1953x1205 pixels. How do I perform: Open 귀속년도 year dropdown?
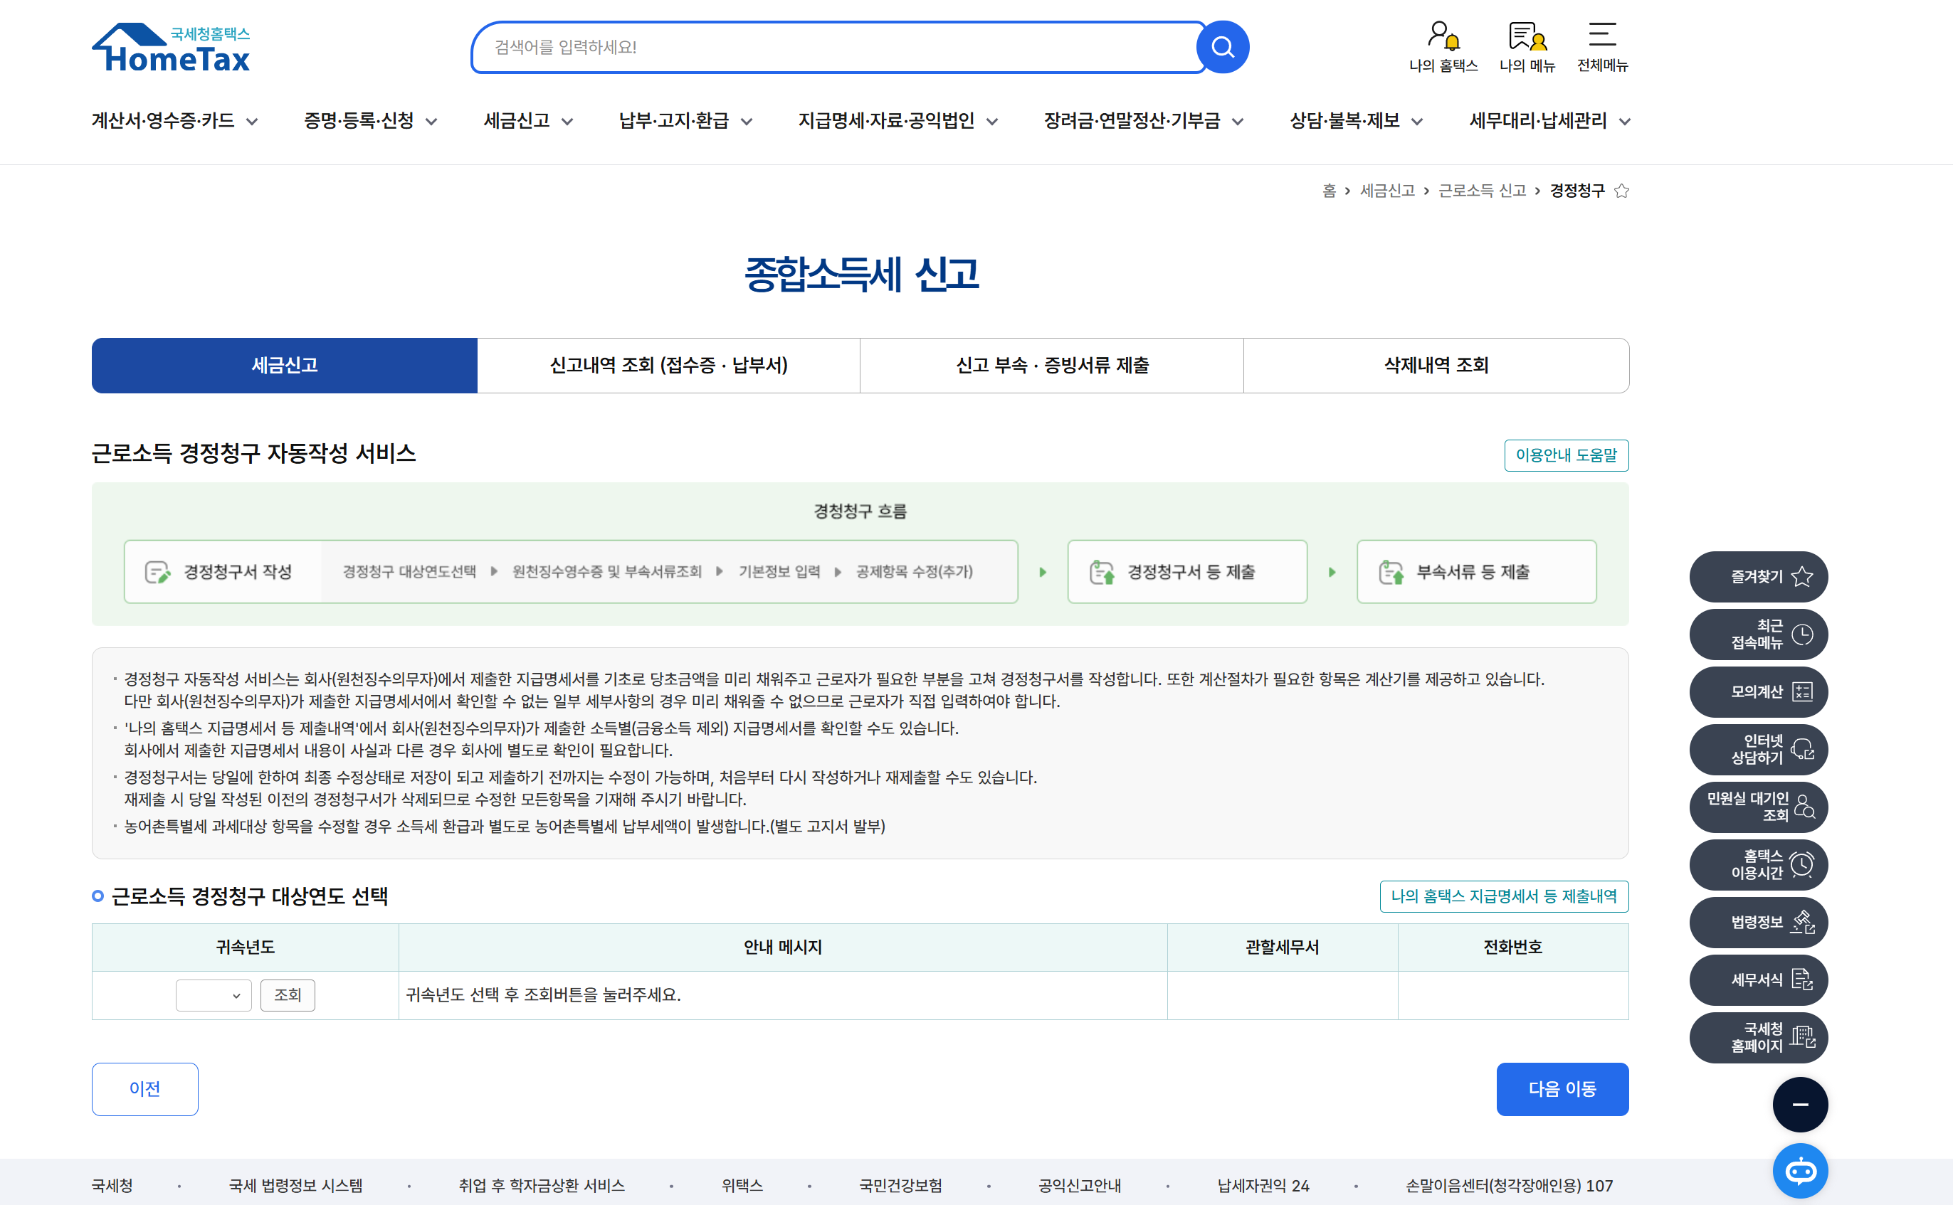[213, 995]
